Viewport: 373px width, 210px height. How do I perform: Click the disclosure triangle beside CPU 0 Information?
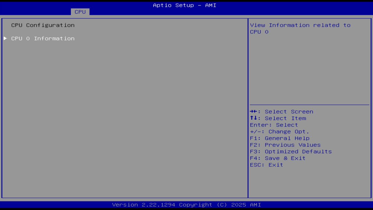[x=5, y=38]
